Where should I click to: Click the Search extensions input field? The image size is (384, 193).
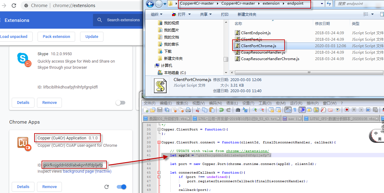pos(123,20)
